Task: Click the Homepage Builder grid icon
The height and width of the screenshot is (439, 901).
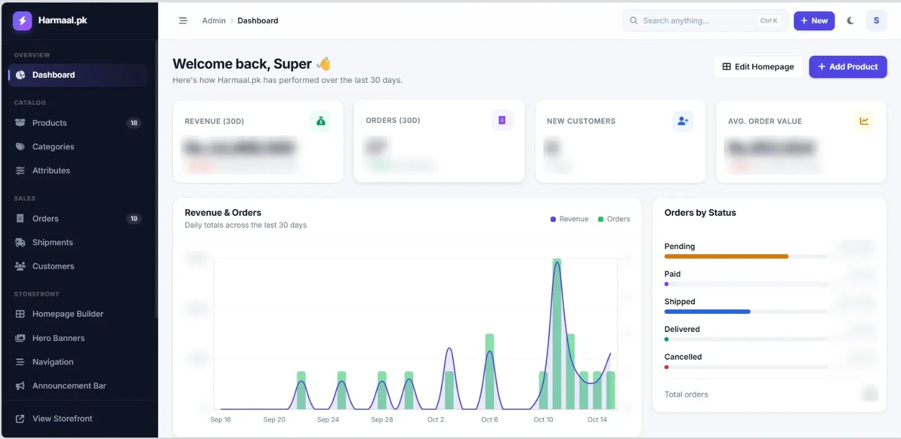Action: pos(20,314)
